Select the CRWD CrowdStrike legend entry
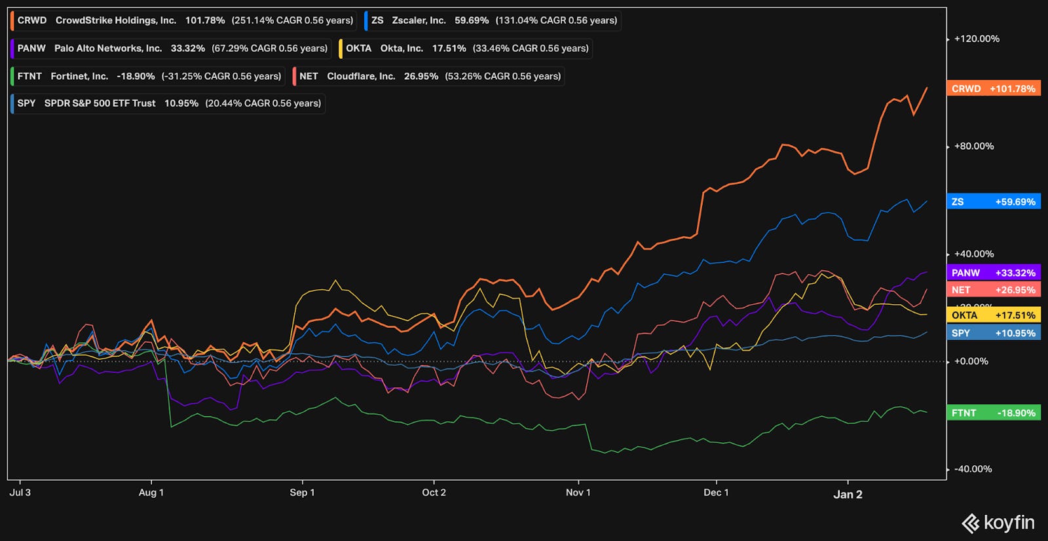 (x=184, y=20)
